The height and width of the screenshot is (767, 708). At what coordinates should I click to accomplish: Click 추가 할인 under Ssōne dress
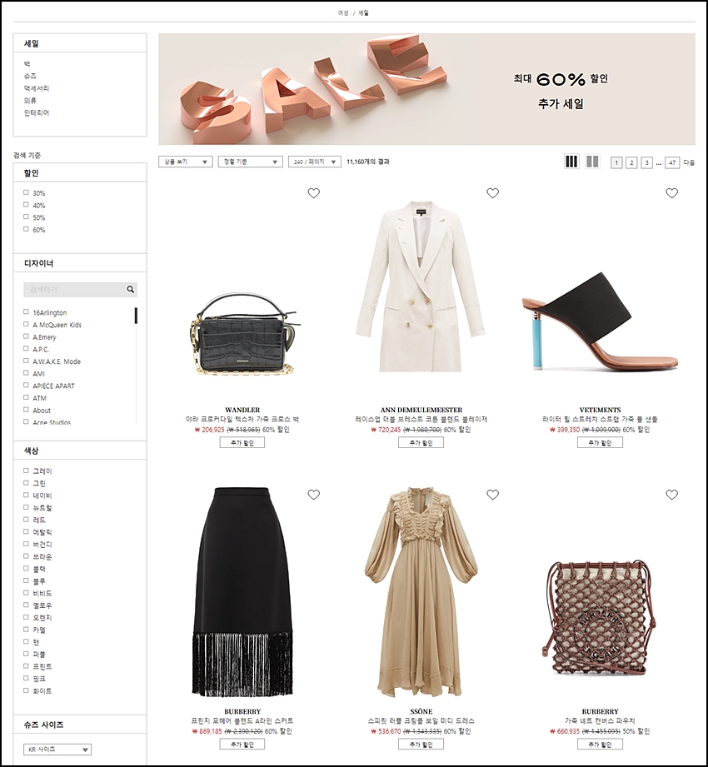421,744
